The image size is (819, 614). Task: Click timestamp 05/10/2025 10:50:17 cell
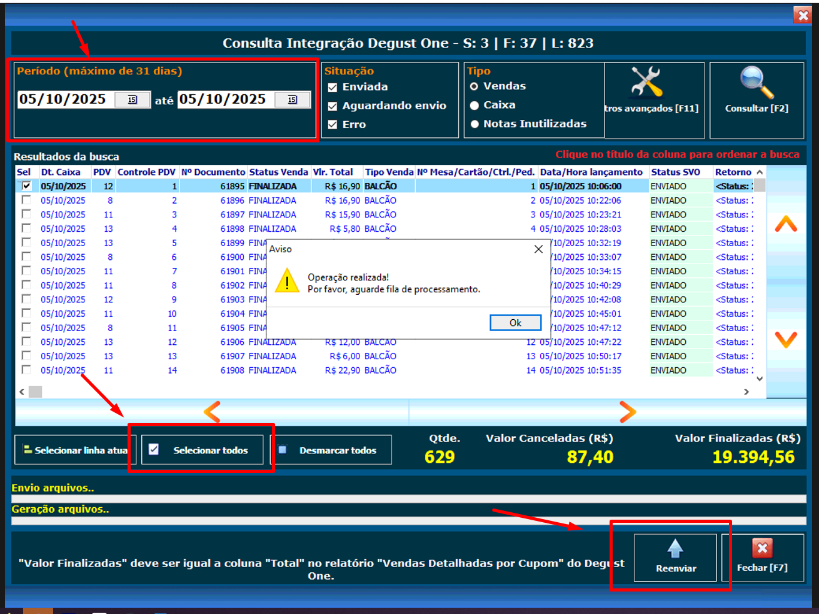(x=581, y=356)
